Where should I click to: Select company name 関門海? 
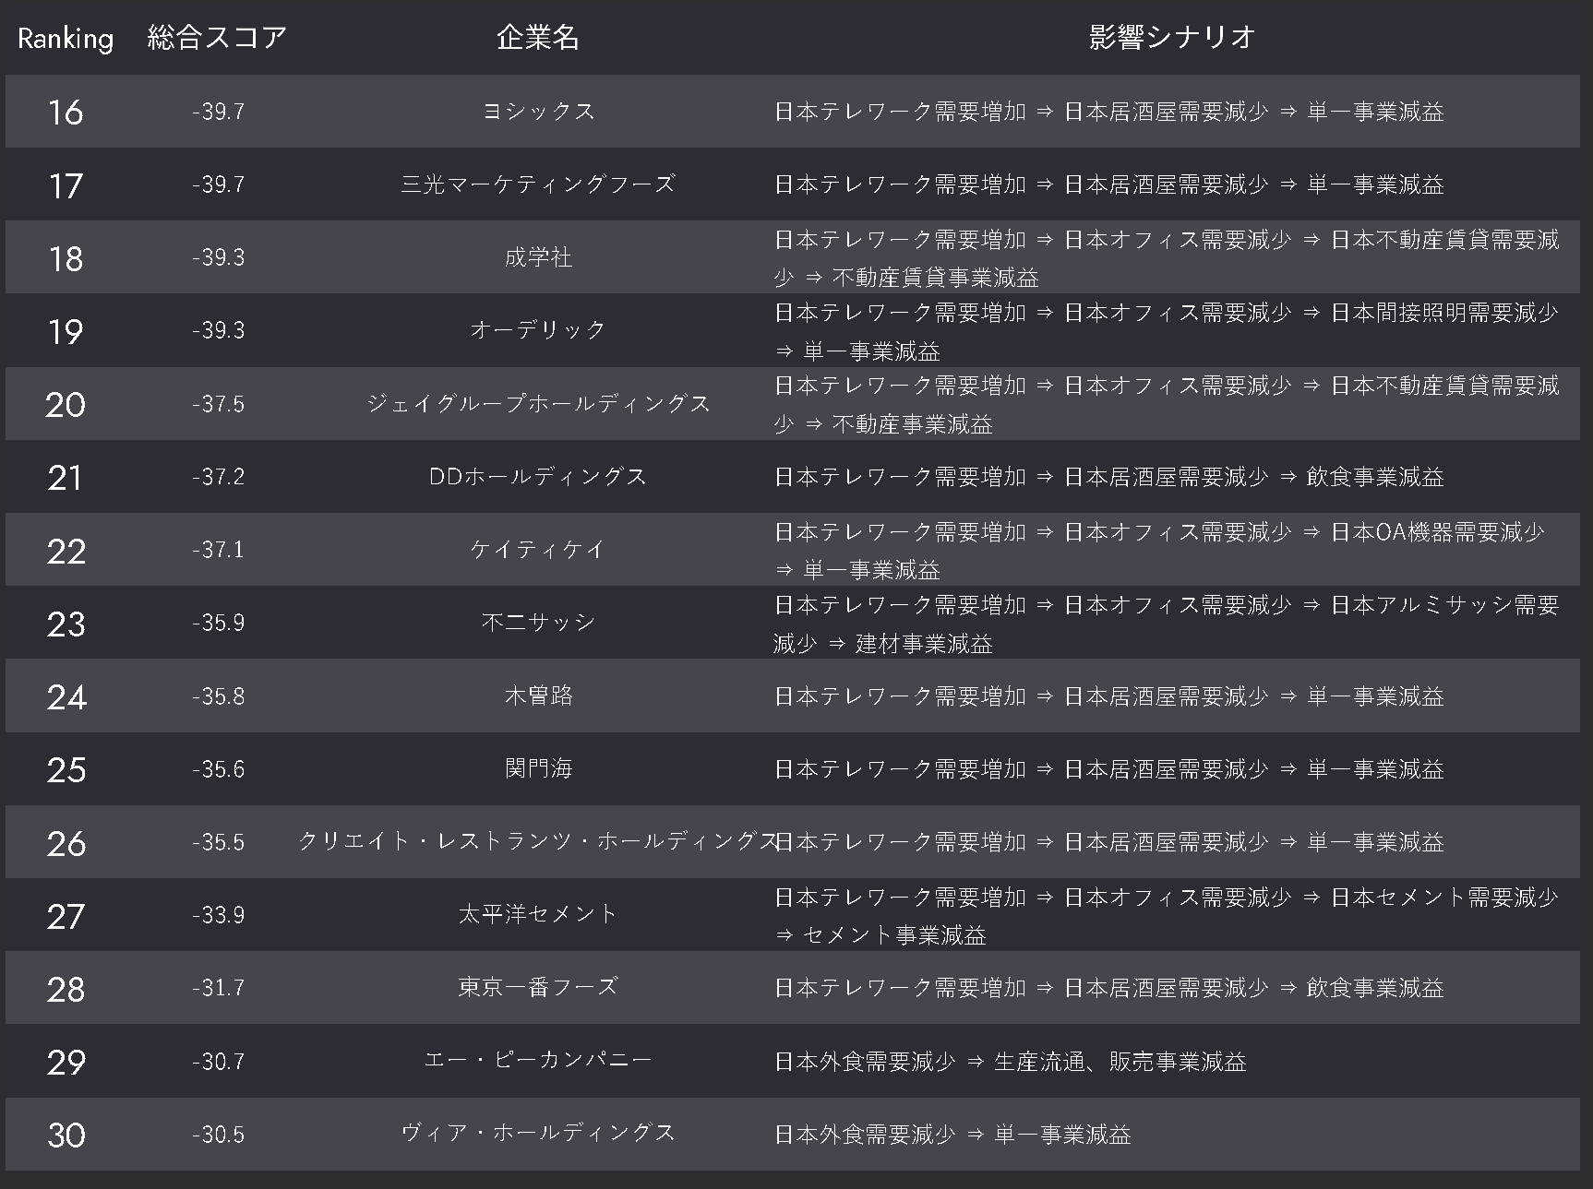click(538, 768)
